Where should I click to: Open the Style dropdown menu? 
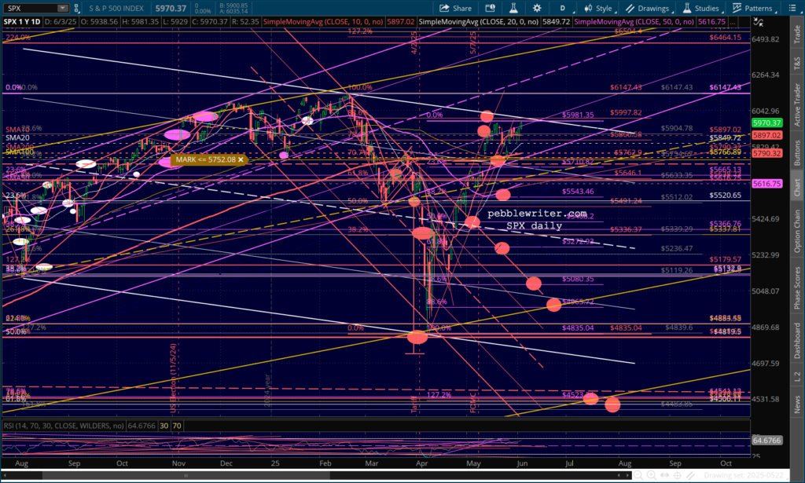pyautogui.click(x=598, y=8)
